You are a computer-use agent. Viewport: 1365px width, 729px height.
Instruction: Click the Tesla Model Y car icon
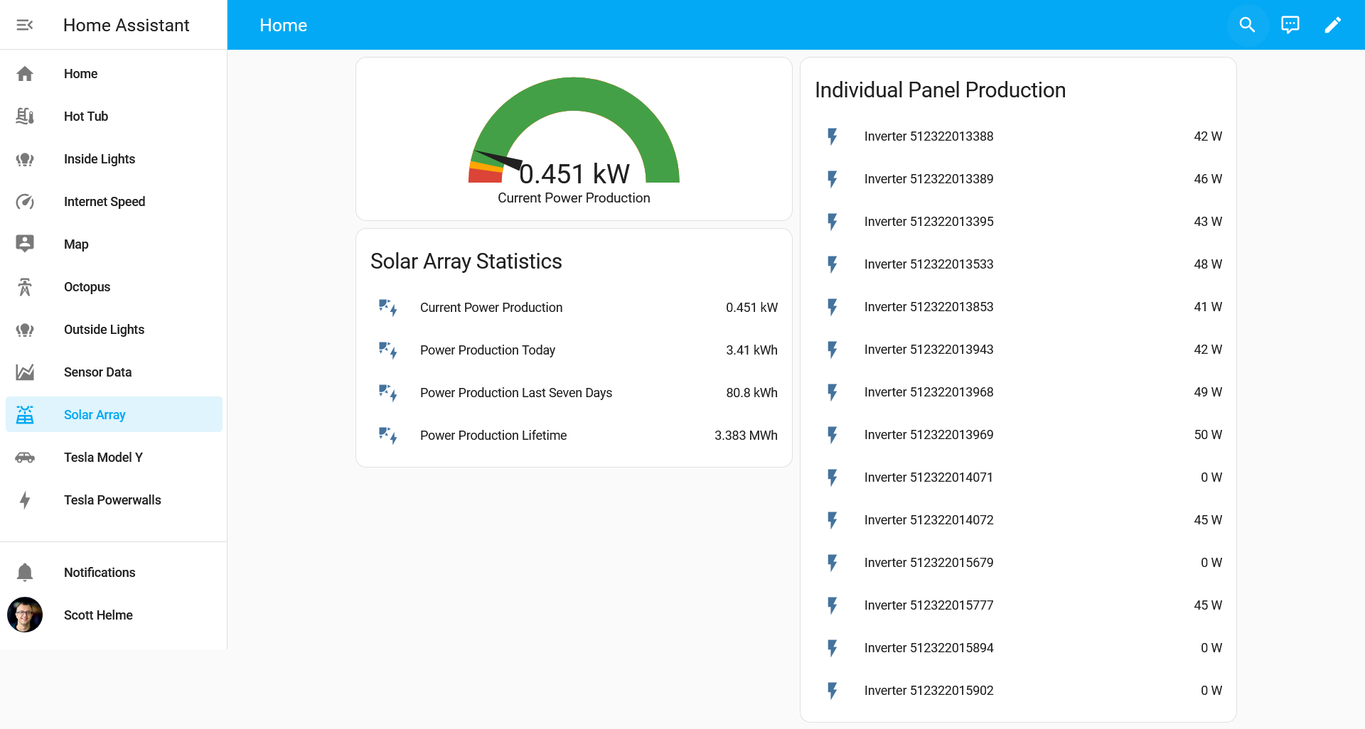click(25, 458)
